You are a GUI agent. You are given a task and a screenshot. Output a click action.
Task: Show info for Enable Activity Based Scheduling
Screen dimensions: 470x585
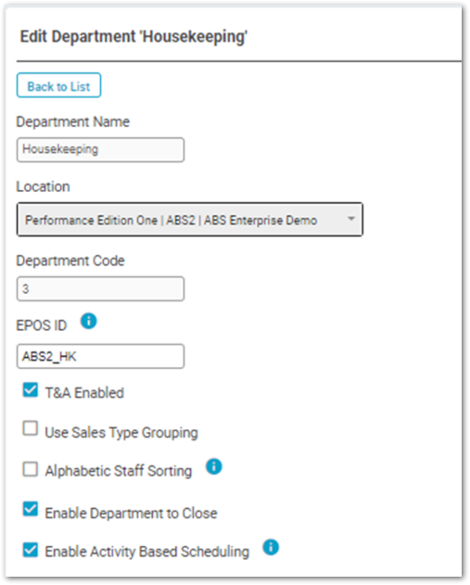[271, 547]
